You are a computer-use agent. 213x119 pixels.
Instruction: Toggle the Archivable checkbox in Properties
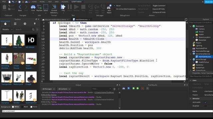[x=206, y=102]
